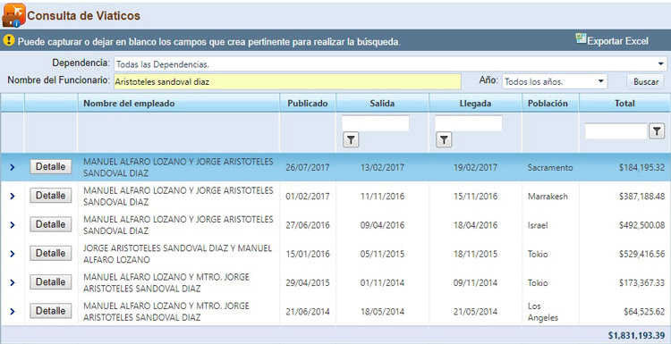The image size is (671, 344).
Task: Export results with Exportar Excel link
Action: coord(617,41)
